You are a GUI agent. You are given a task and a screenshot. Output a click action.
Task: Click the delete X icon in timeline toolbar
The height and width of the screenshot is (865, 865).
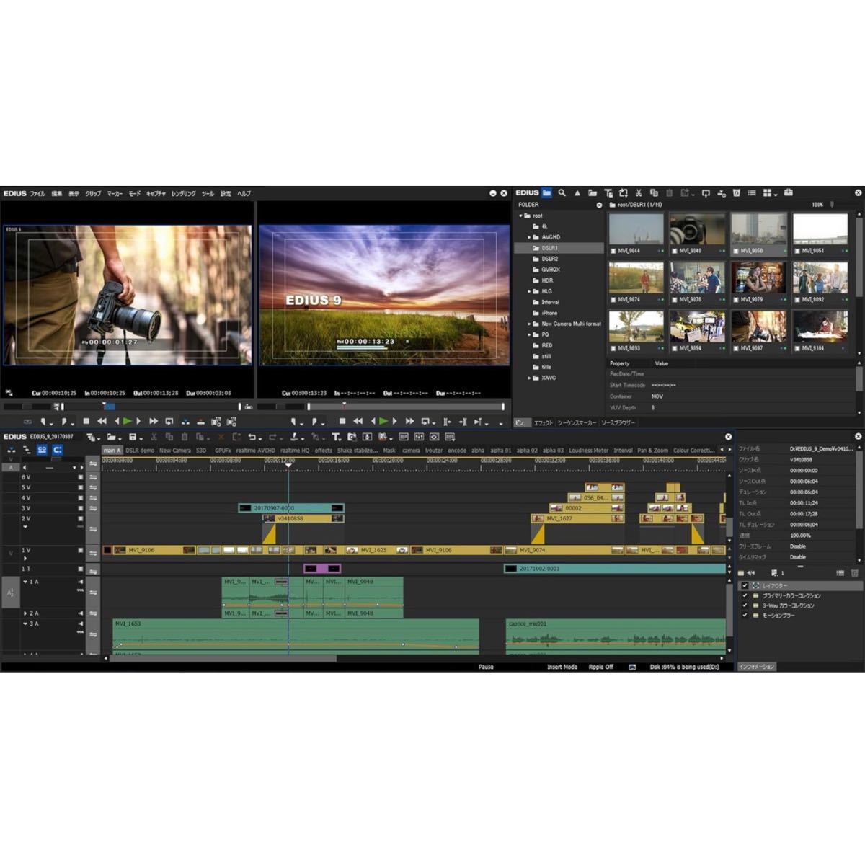(220, 437)
